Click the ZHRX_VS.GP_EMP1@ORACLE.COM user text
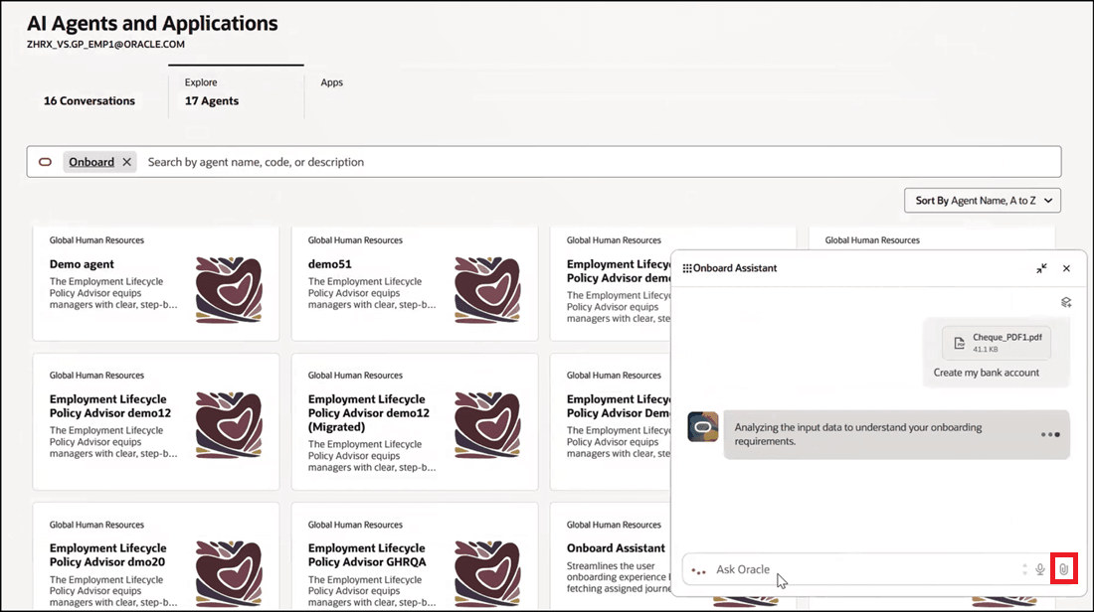The height and width of the screenshot is (612, 1094). 105,44
